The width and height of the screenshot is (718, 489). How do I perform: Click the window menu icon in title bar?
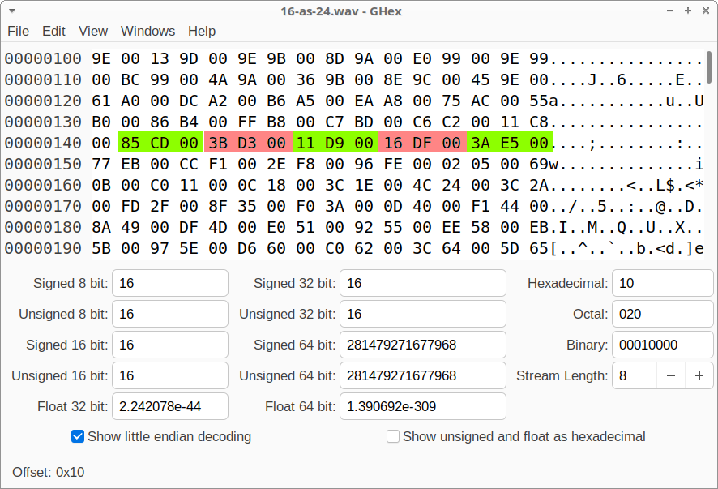click(x=14, y=11)
